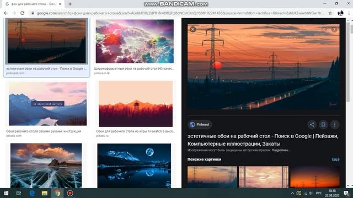This screenshot has height=198, width=353.
Task: Open the frozen lake ice thumbnail
Action: coord(46,166)
